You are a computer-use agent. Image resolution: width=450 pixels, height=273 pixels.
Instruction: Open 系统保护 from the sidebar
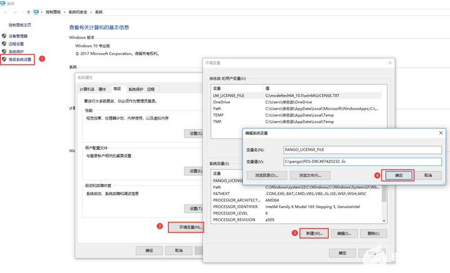[16, 52]
